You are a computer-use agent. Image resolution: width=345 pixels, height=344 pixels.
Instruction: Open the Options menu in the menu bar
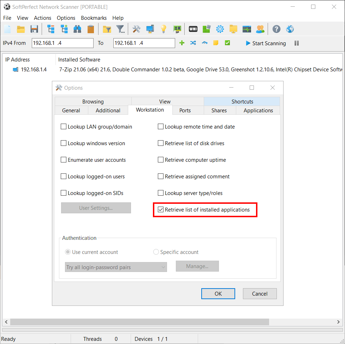(66, 18)
